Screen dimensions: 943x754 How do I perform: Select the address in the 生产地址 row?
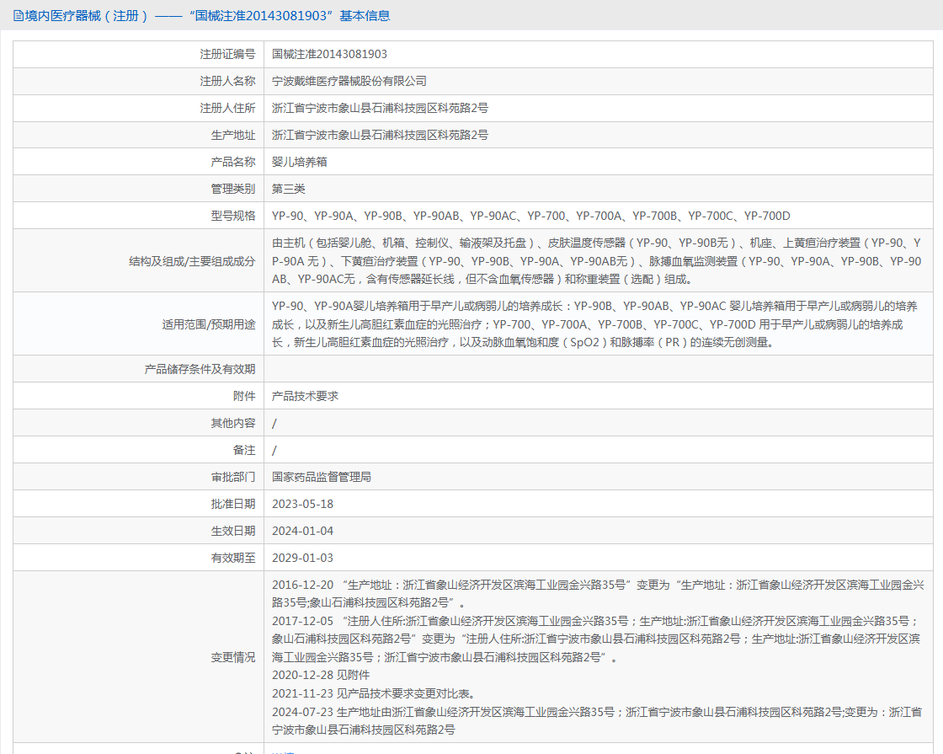tap(380, 135)
